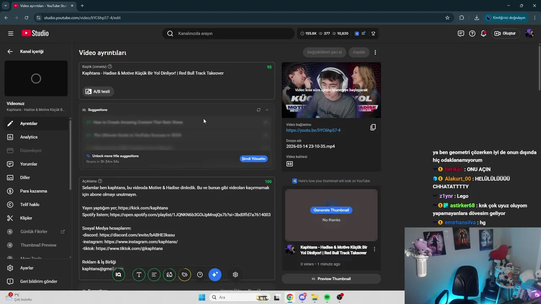Open Windows Start button

point(202,297)
